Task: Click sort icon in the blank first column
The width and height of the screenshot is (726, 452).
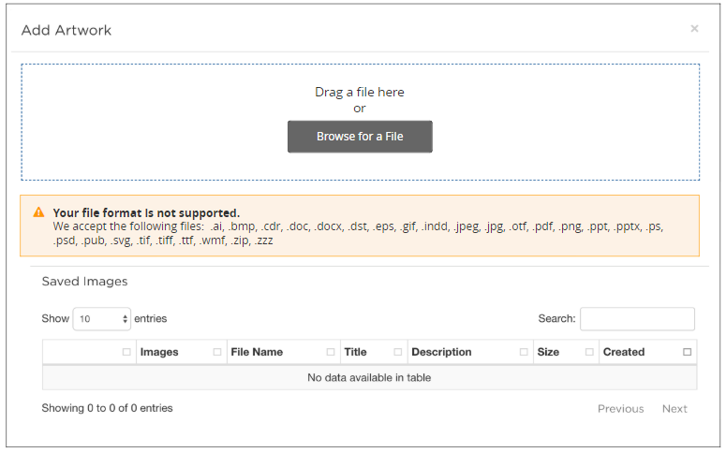Action: pos(126,352)
